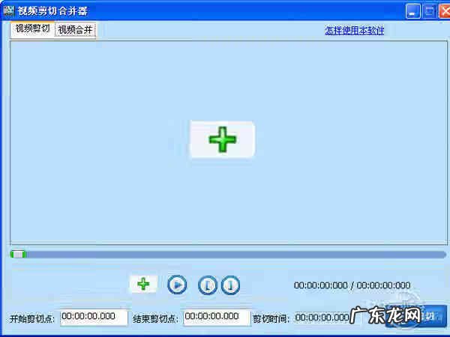Switch to the 视频剪切 tab
Image resolution: width=450 pixels, height=337 pixels.
pyautogui.click(x=32, y=29)
